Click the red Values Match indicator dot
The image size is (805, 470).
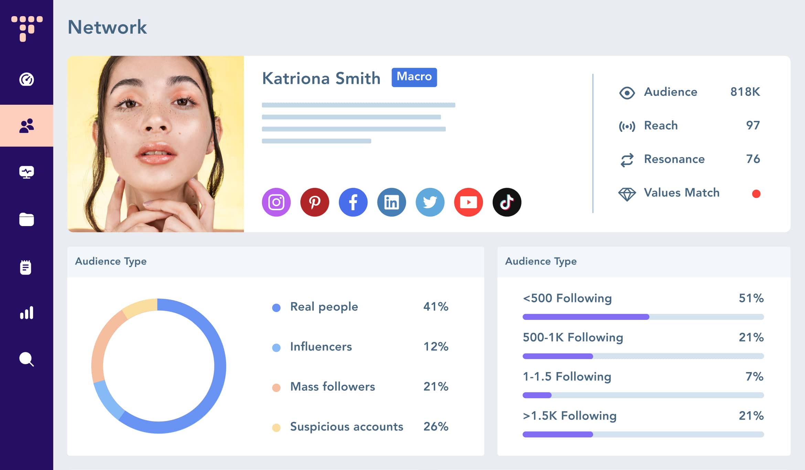[x=756, y=194]
